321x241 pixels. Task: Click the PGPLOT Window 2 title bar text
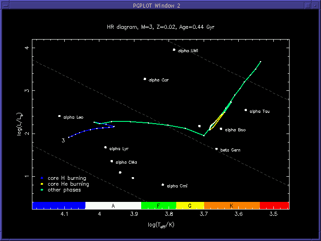156,6
